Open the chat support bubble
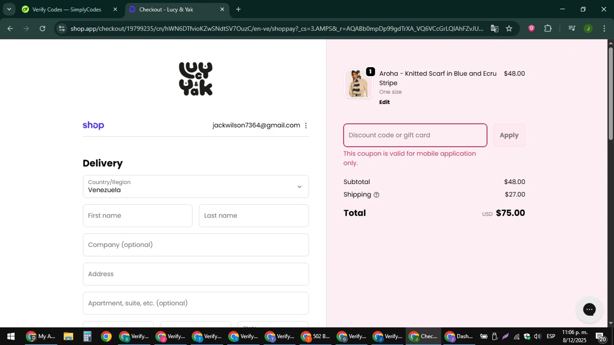 tap(589, 309)
